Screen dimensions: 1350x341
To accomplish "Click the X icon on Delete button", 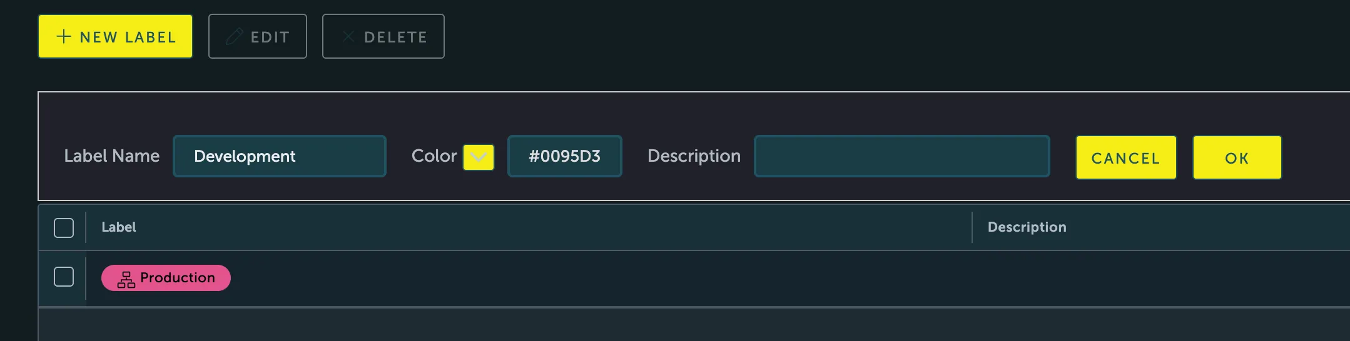I will (348, 37).
